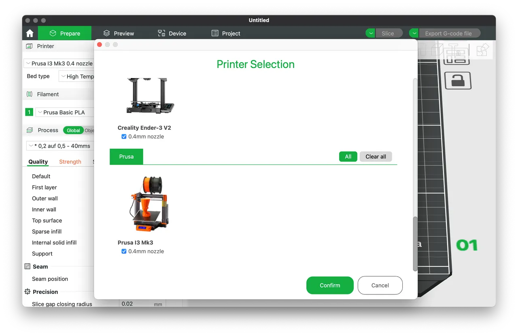The image size is (518, 336).
Task: Select the Quality settings tab
Action: 38,162
